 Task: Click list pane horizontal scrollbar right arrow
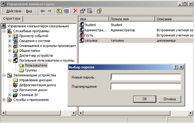[x=191, y=113]
